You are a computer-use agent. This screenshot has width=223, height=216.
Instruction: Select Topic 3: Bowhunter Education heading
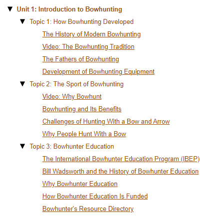pos(72,146)
